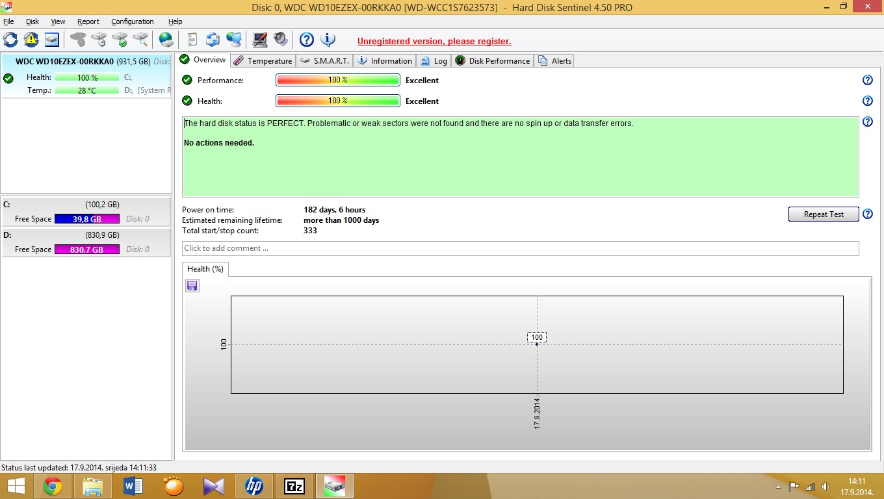
Task: Click the speaker sound icon in toolbar
Action: pos(280,40)
